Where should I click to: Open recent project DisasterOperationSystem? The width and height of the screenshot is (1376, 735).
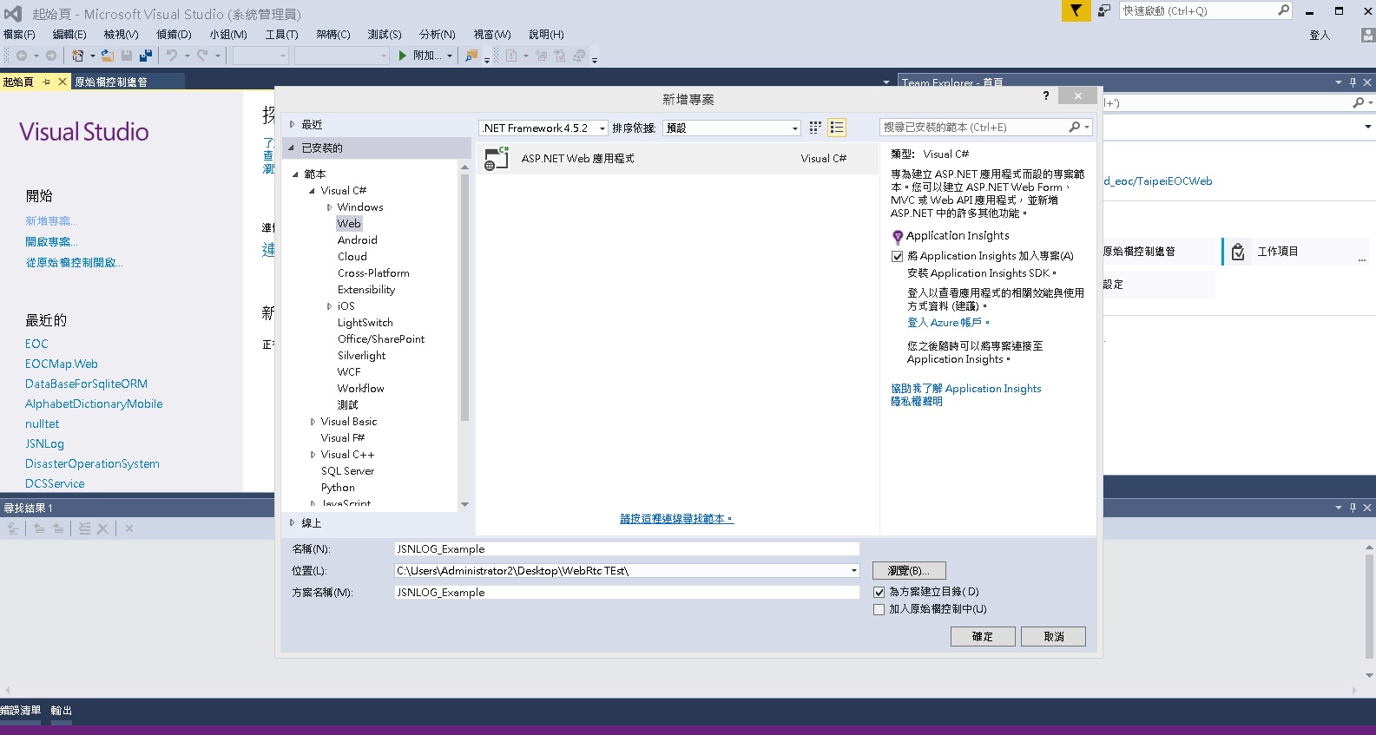pyautogui.click(x=92, y=463)
